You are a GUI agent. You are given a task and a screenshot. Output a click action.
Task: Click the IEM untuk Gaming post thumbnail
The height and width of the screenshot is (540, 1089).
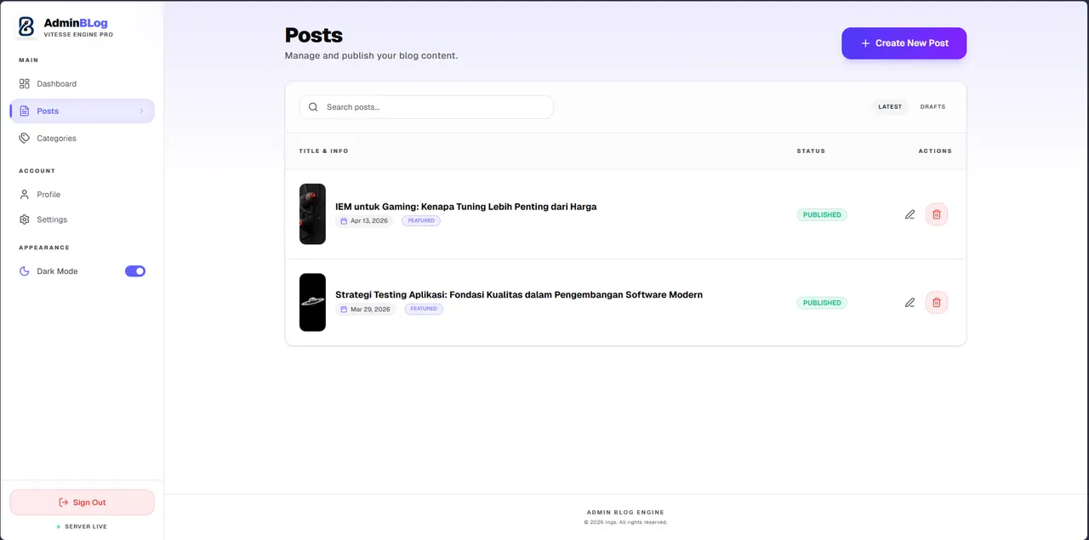click(x=312, y=214)
